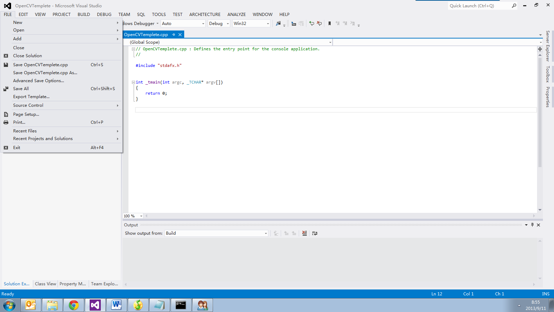The height and width of the screenshot is (312, 554).
Task: Close the Output panel
Action: point(538,225)
